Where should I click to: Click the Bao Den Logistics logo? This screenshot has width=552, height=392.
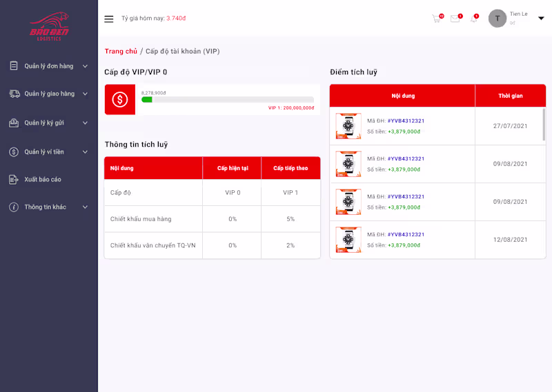pos(49,26)
